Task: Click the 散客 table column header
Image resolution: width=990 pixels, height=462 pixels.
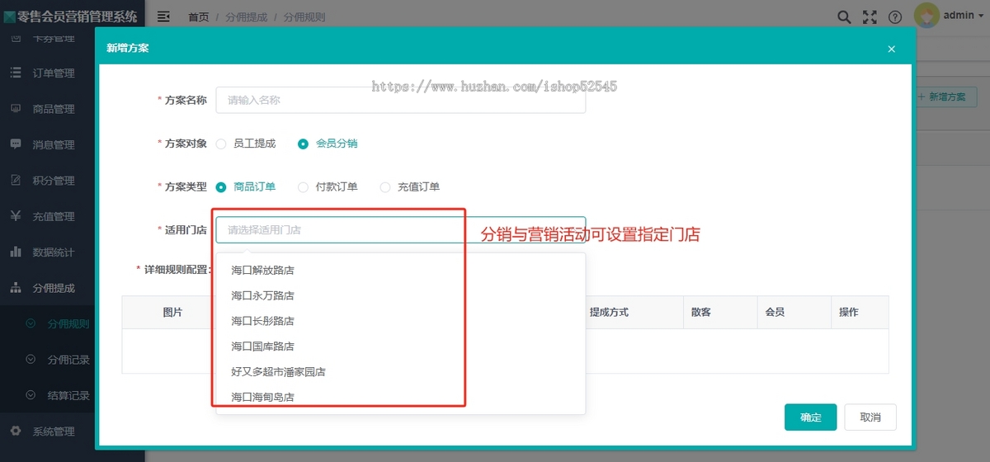Action: pyautogui.click(x=701, y=312)
